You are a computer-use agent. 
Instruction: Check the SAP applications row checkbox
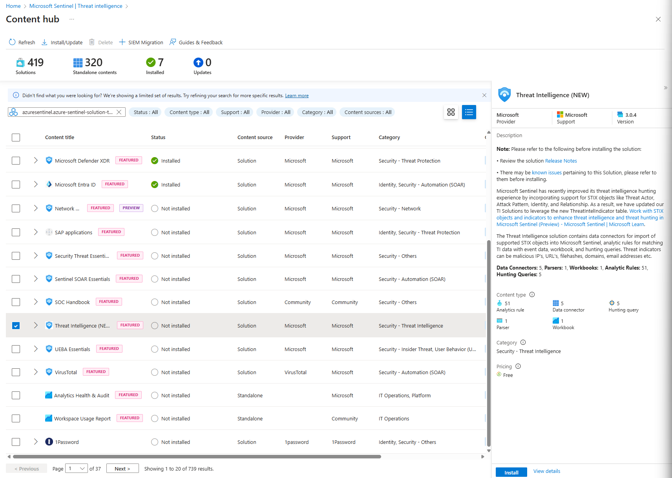click(x=16, y=232)
